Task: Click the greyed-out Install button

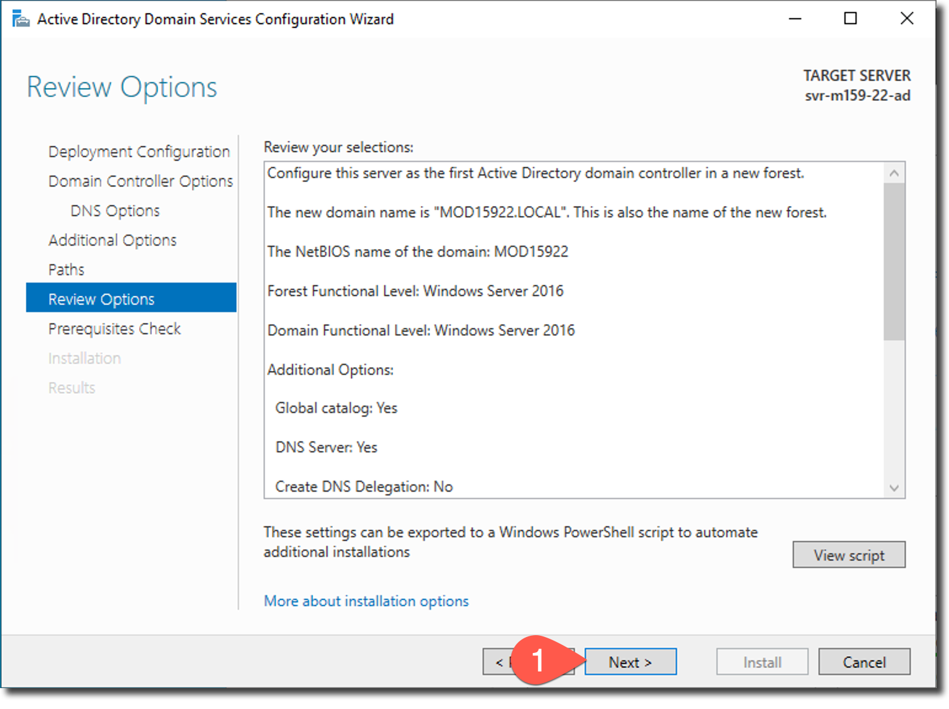Action: point(762,662)
